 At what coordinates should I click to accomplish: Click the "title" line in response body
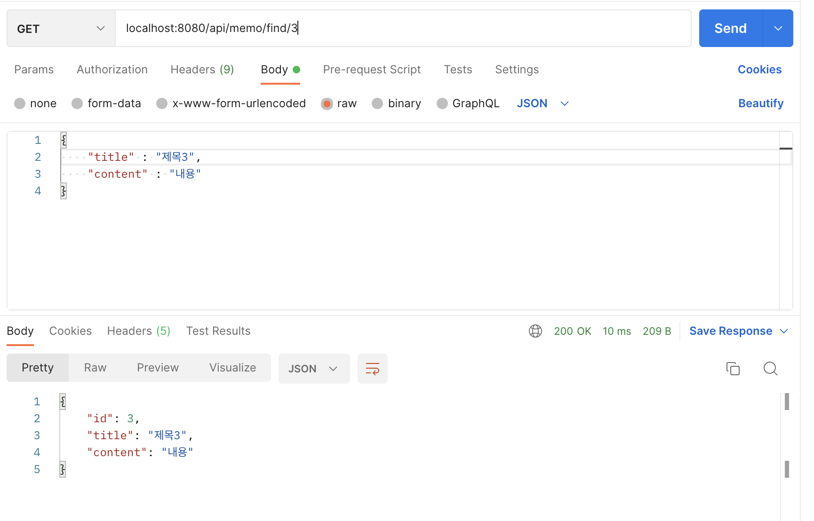[x=140, y=435]
